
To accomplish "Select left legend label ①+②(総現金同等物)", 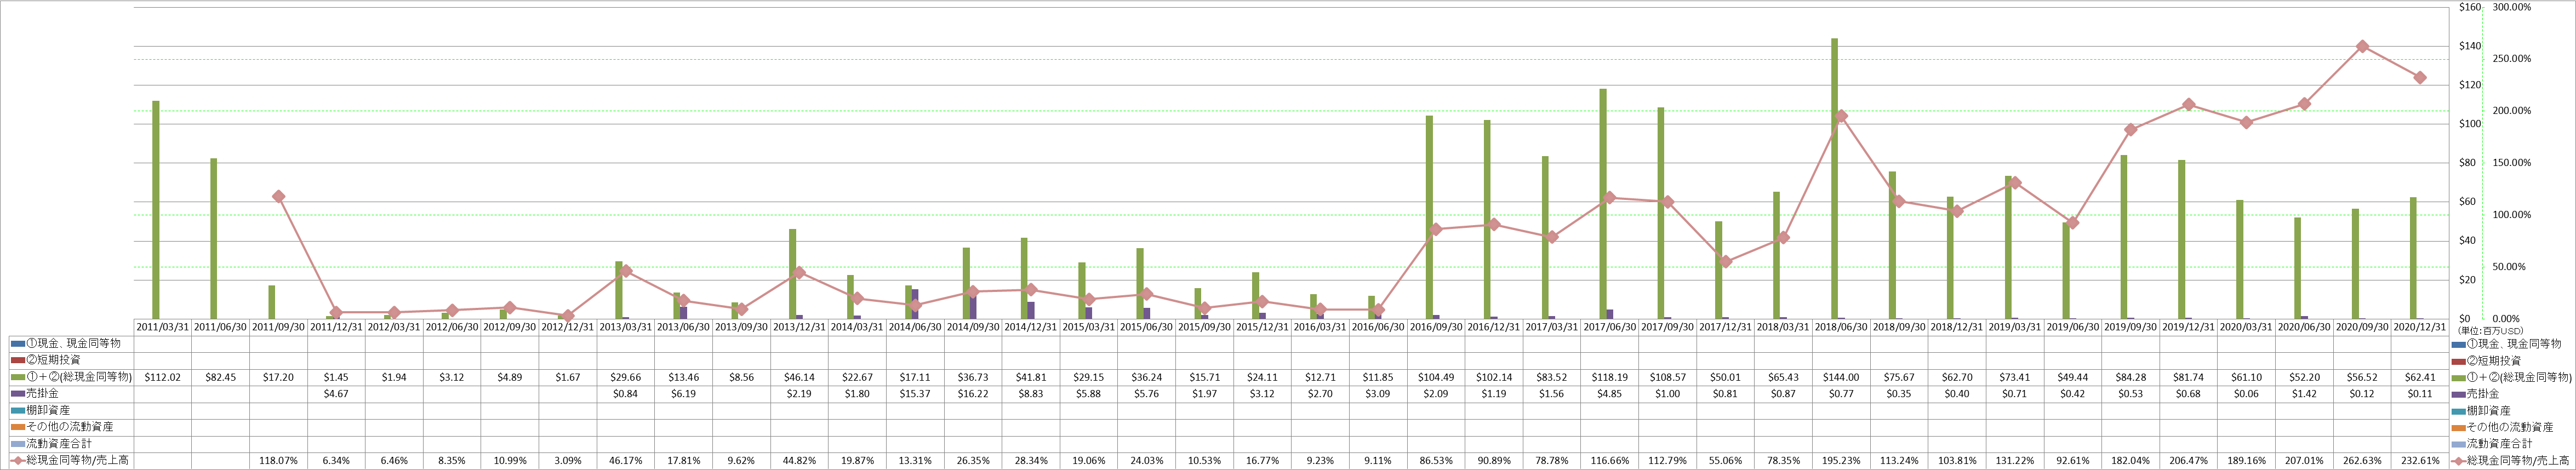I will (79, 377).
